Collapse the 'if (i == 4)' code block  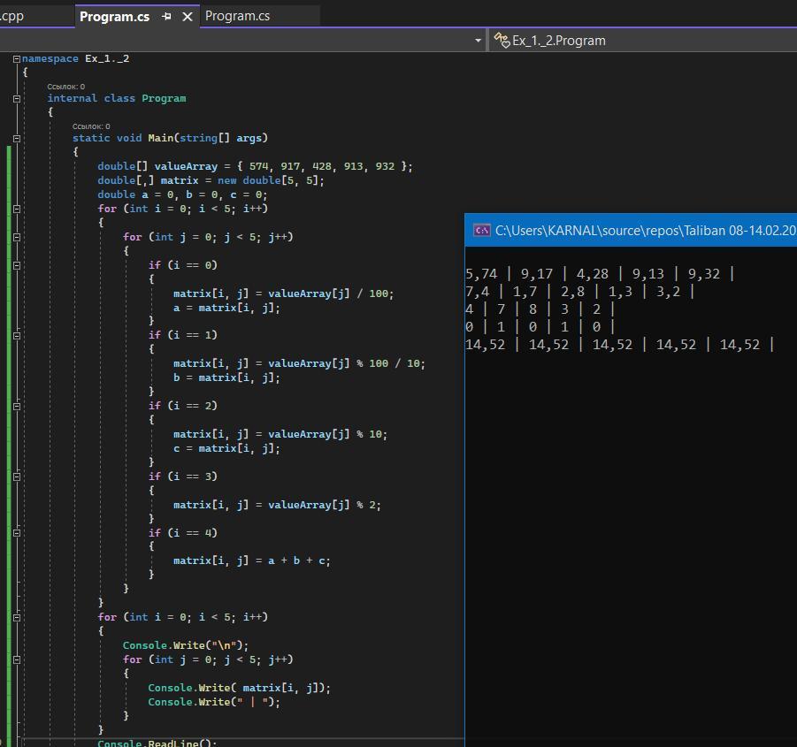point(17,533)
